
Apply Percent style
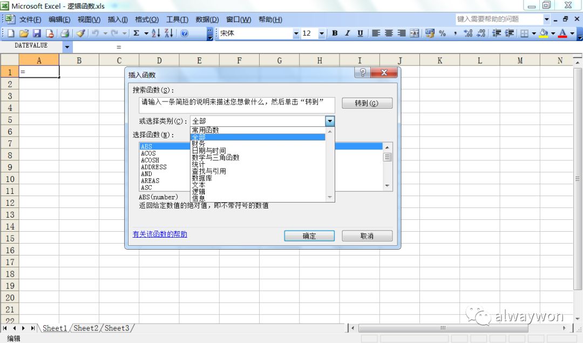pos(442,33)
